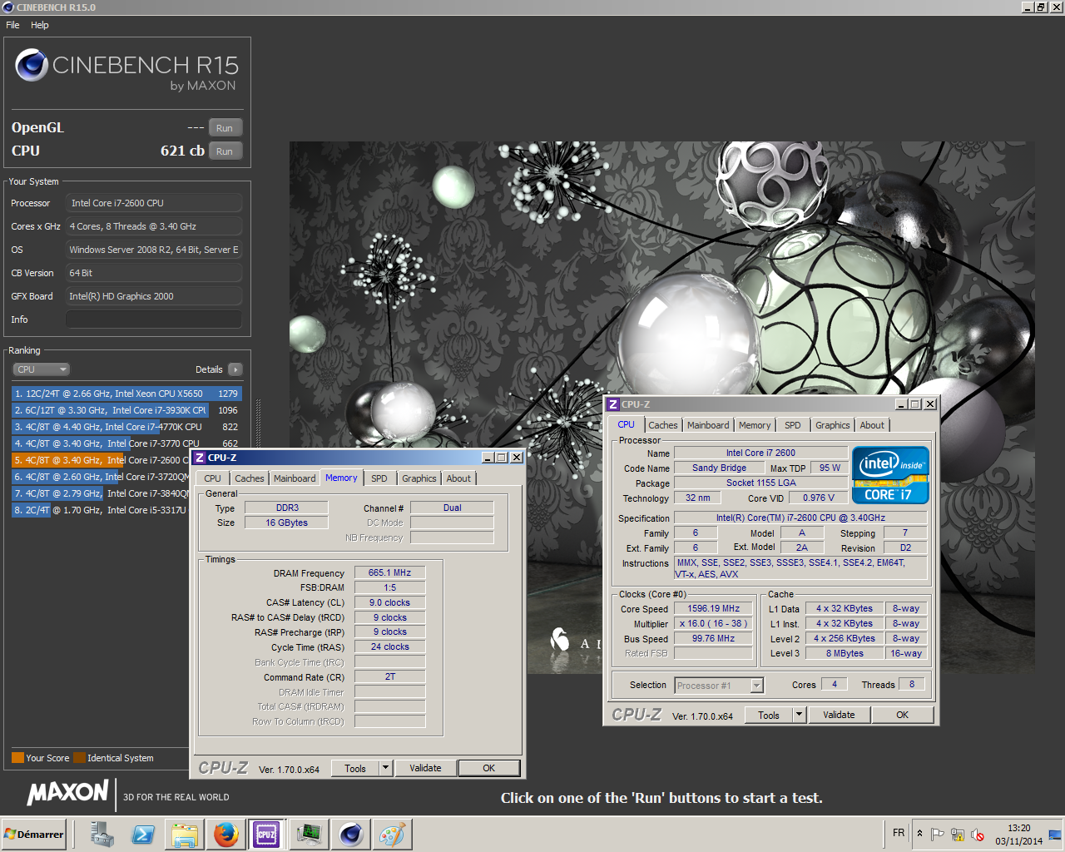Viewport: 1065px width, 852px height.
Task: Click the muted volume tray icon
Action: coord(978,835)
